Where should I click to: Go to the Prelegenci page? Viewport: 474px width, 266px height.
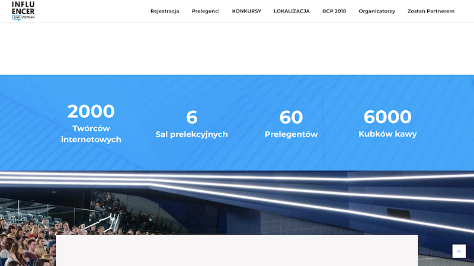[206, 11]
